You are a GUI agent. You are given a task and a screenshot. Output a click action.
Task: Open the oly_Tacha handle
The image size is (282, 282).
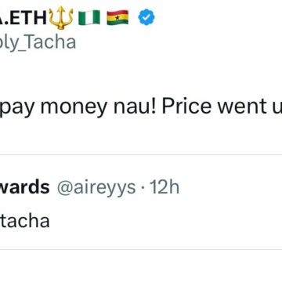(x=38, y=42)
